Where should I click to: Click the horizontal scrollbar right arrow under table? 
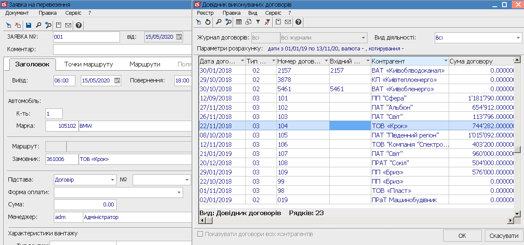[x=511, y=220]
